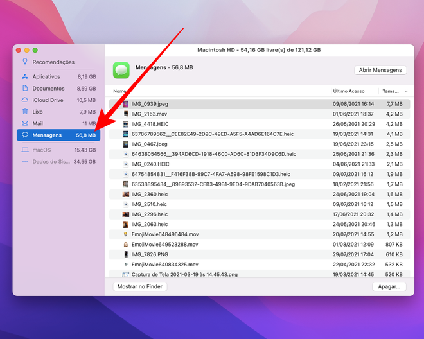The height and width of the screenshot is (339, 424).
Task: Click emoji icon of EmojiMovie648496484.mov
Action: coord(126,234)
